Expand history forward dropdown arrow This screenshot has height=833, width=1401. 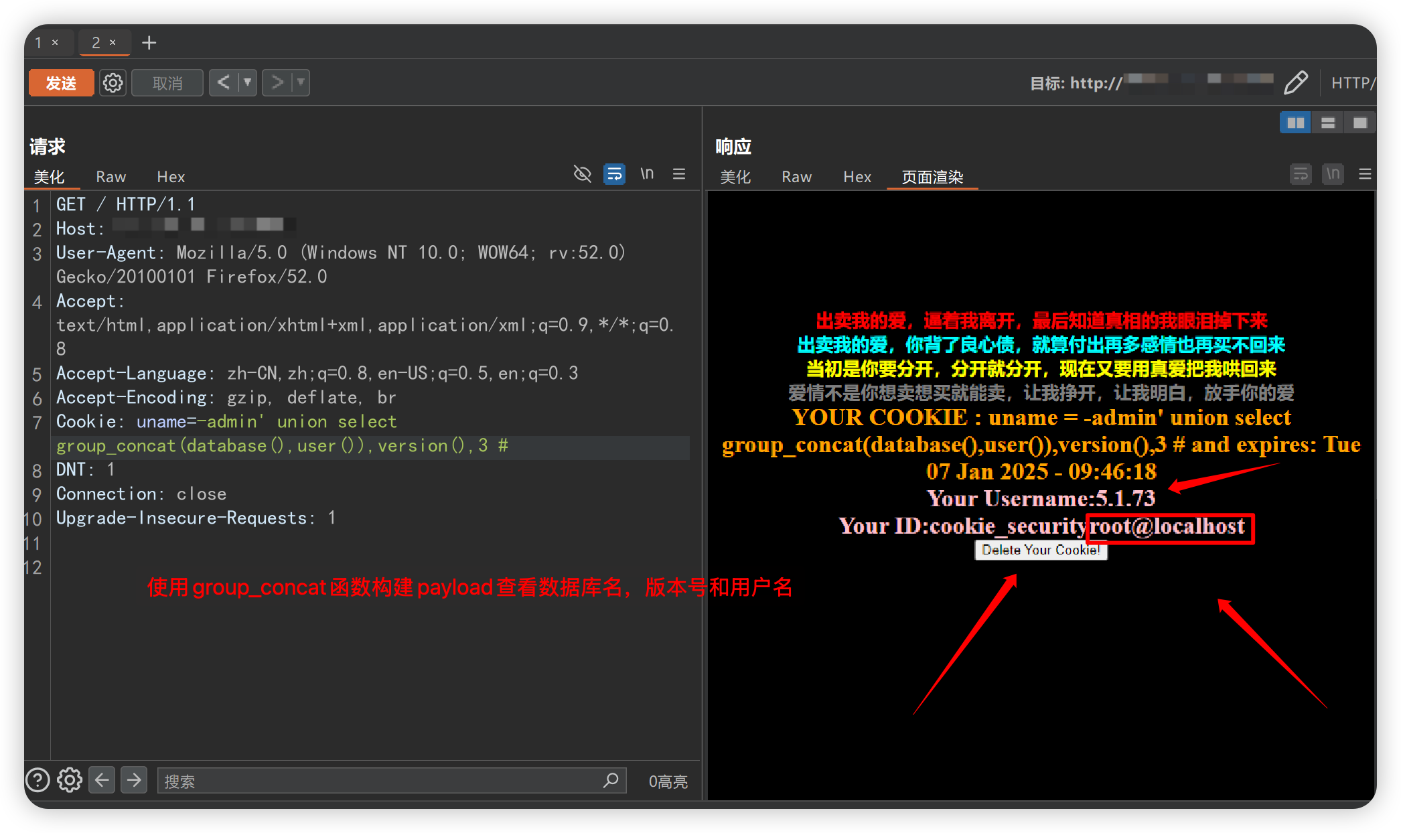[301, 82]
